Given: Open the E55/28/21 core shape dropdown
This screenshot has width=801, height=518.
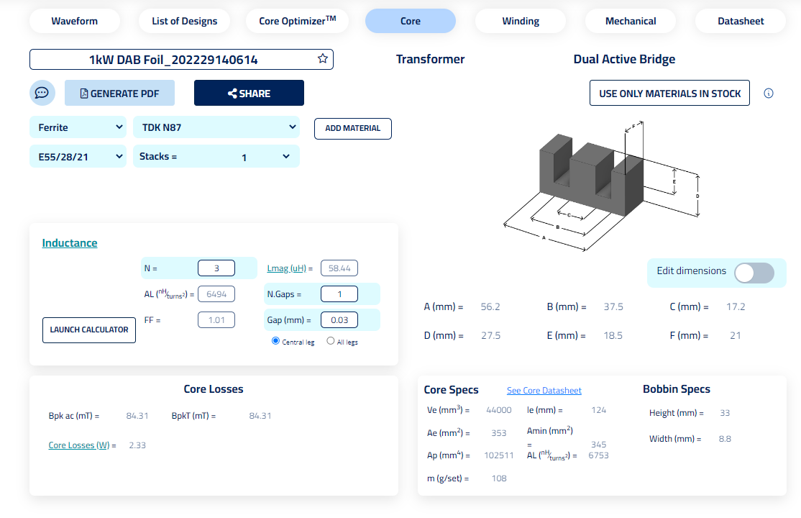Looking at the screenshot, I should [x=78, y=156].
